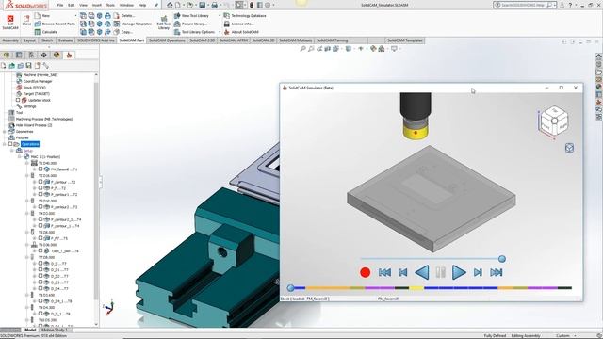The image size is (603, 339).
Task: Click the Select arrow tool icon
Action: 239,5
